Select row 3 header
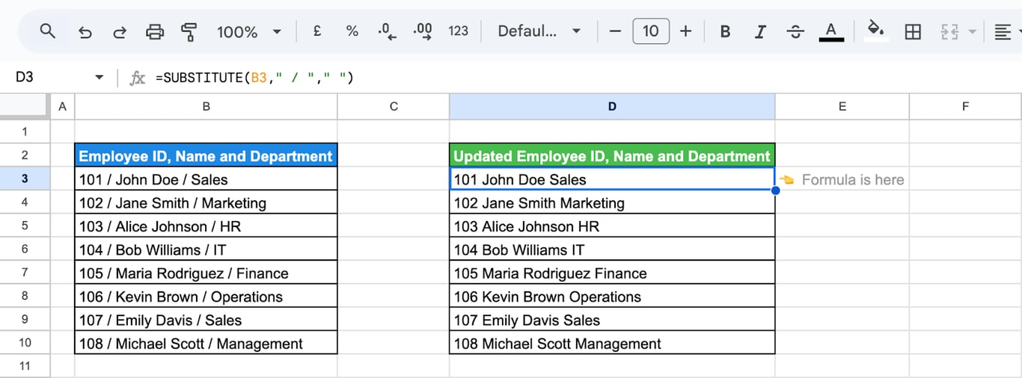 (x=25, y=179)
